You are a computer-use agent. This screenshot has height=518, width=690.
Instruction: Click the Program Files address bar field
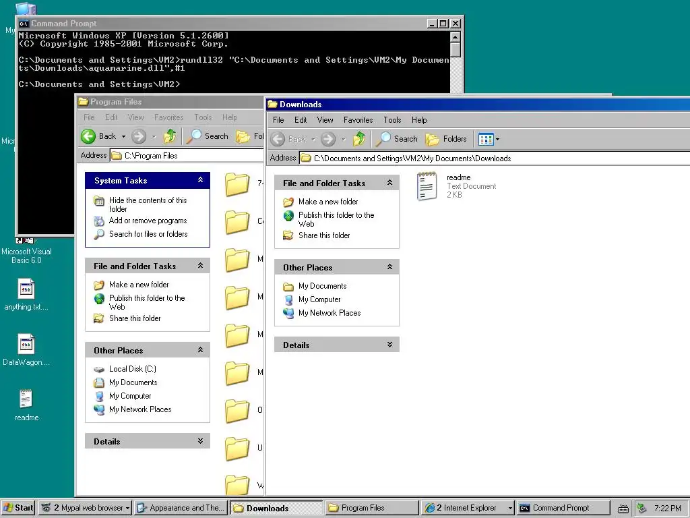(187, 156)
